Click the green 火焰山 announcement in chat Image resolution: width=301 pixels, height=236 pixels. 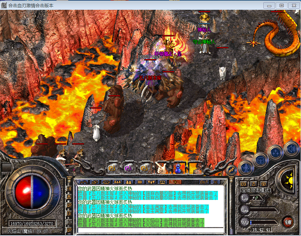click(141, 222)
